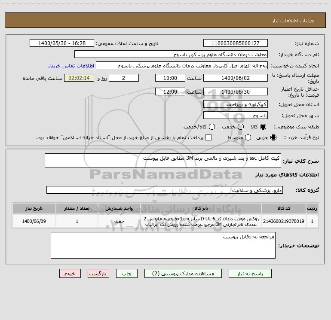
Task: Click the نام کالا column header
Action: [201, 208]
